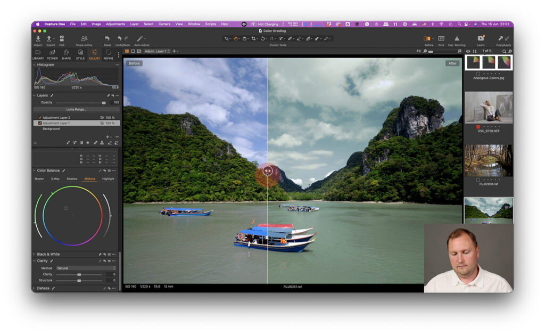Click the Export icon

coord(49,39)
